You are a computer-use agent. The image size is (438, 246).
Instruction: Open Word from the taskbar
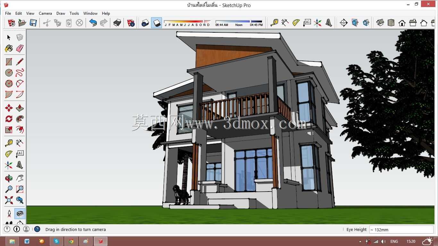pyautogui.click(x=27, y=241)
